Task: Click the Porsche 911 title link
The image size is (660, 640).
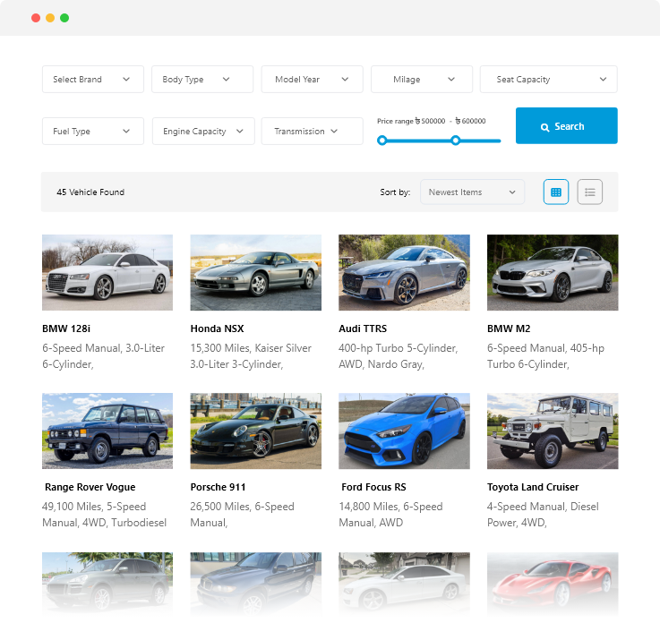Action: (x=218, y=487)
